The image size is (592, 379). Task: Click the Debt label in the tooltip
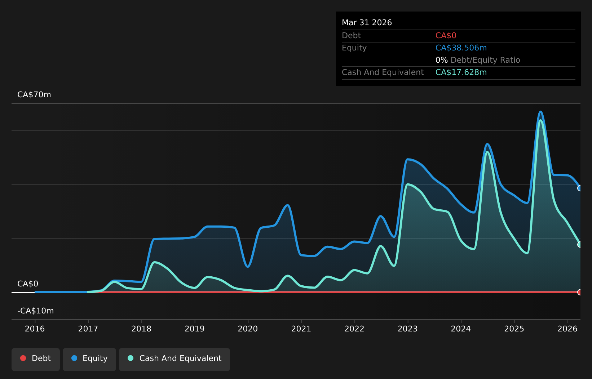pos(351,36)
